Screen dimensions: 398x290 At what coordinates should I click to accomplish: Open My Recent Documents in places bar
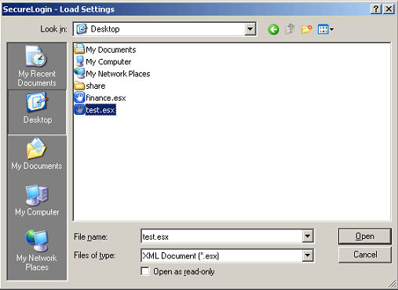(37, 66)
